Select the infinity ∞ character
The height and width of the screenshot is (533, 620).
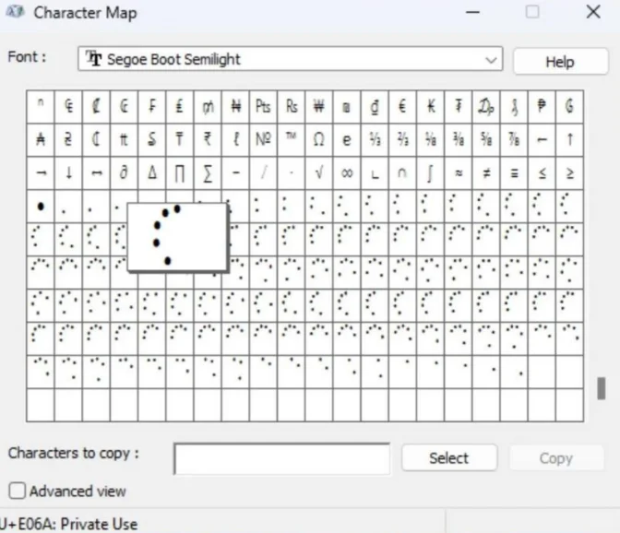click(347, 173)
